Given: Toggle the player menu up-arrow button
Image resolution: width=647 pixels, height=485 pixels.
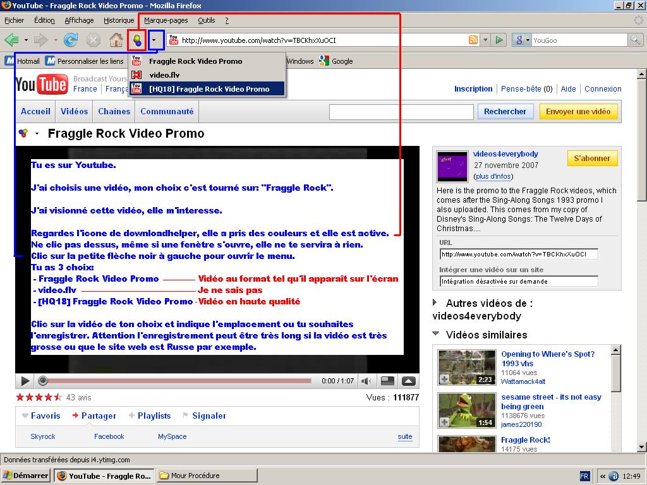Looking at the screenshot, I should click(x=409, y=381).
